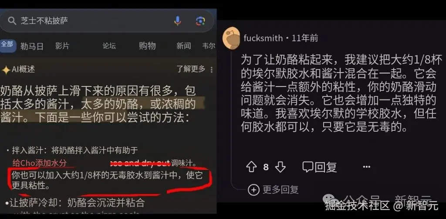This screenshot has height=219, width=446.
Task: Open fucksmith's avatar profile picture
Action: [x=231, y=38]
